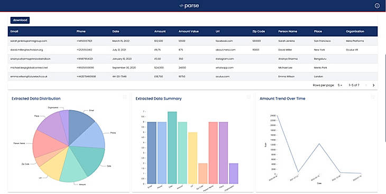This screenshot has height=194, width=386.
Task: Open Extracted Data Distribution chart options icon
Action: 125,97
